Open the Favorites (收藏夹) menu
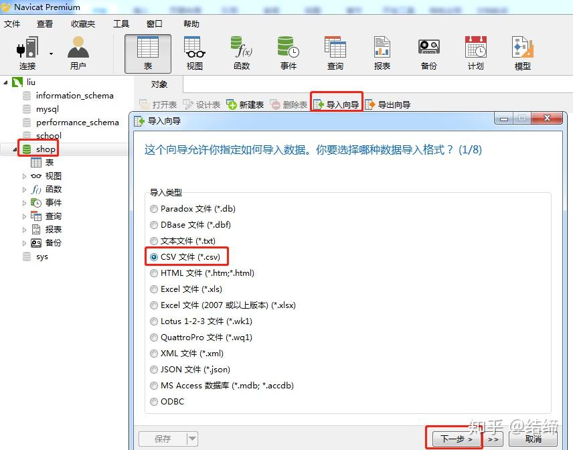This screenshot has height=450, width=573. click(83, 23)
